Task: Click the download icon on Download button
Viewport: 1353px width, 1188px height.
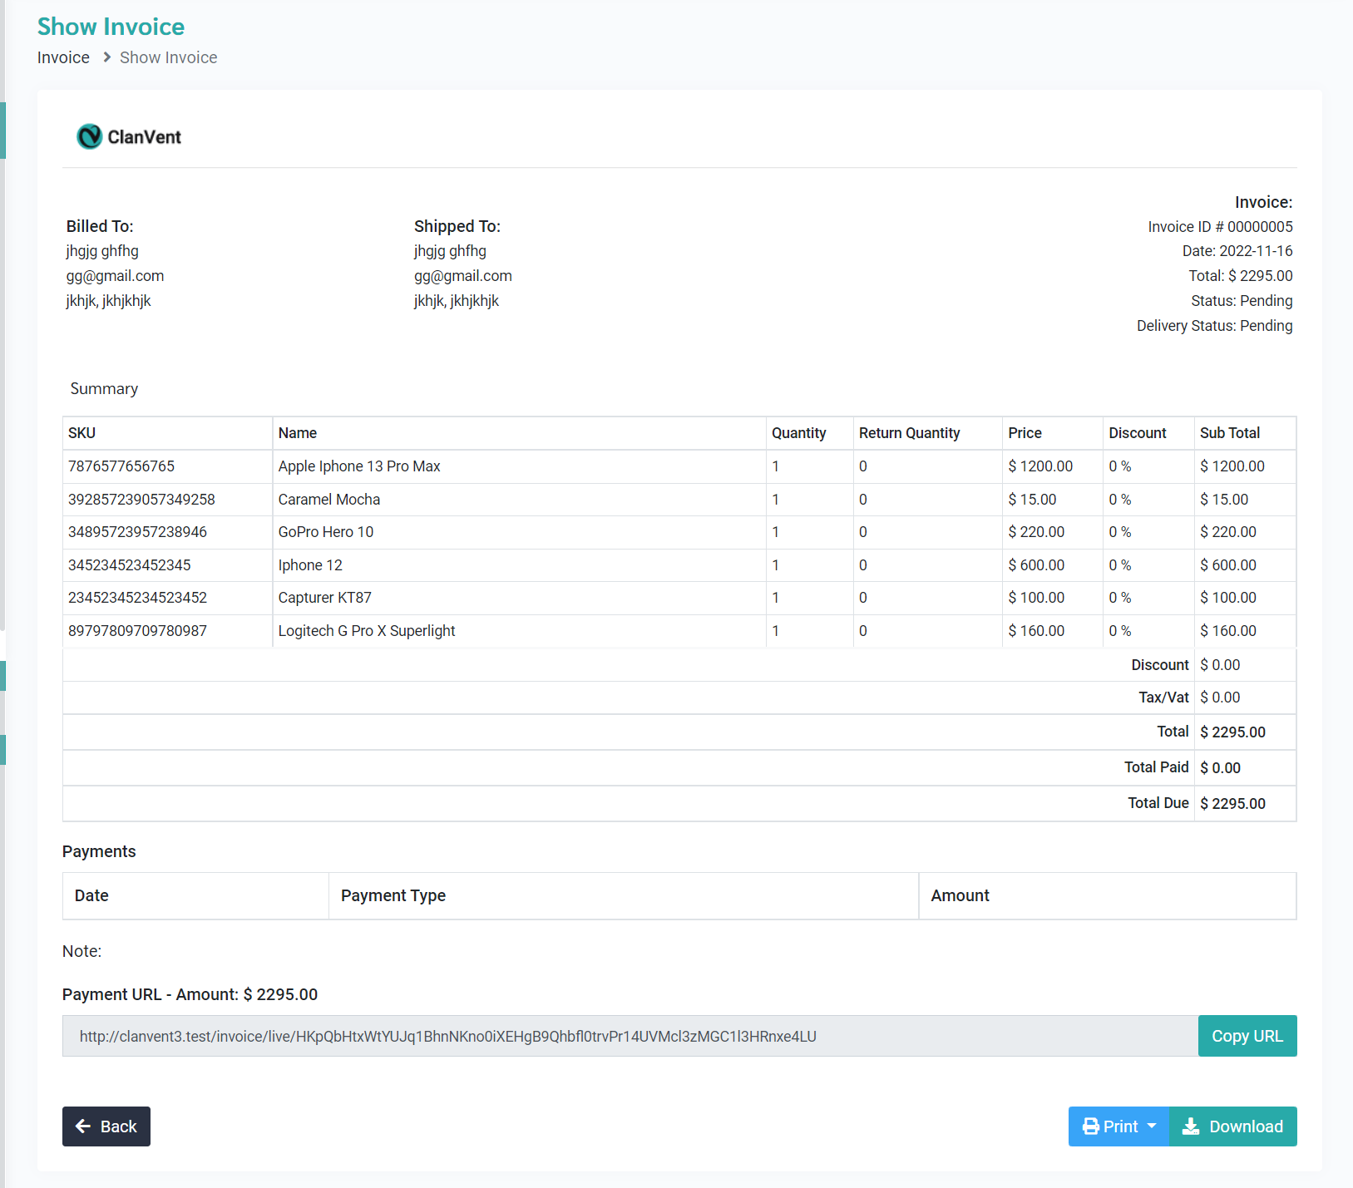Action: point(1191,1126)
